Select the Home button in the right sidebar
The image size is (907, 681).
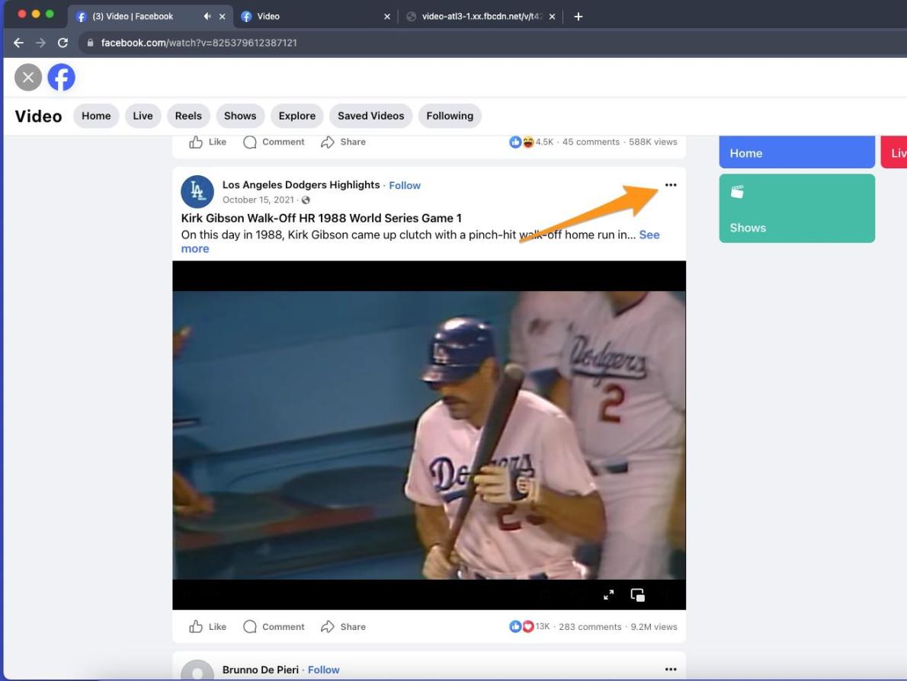(x=796, y=152)
